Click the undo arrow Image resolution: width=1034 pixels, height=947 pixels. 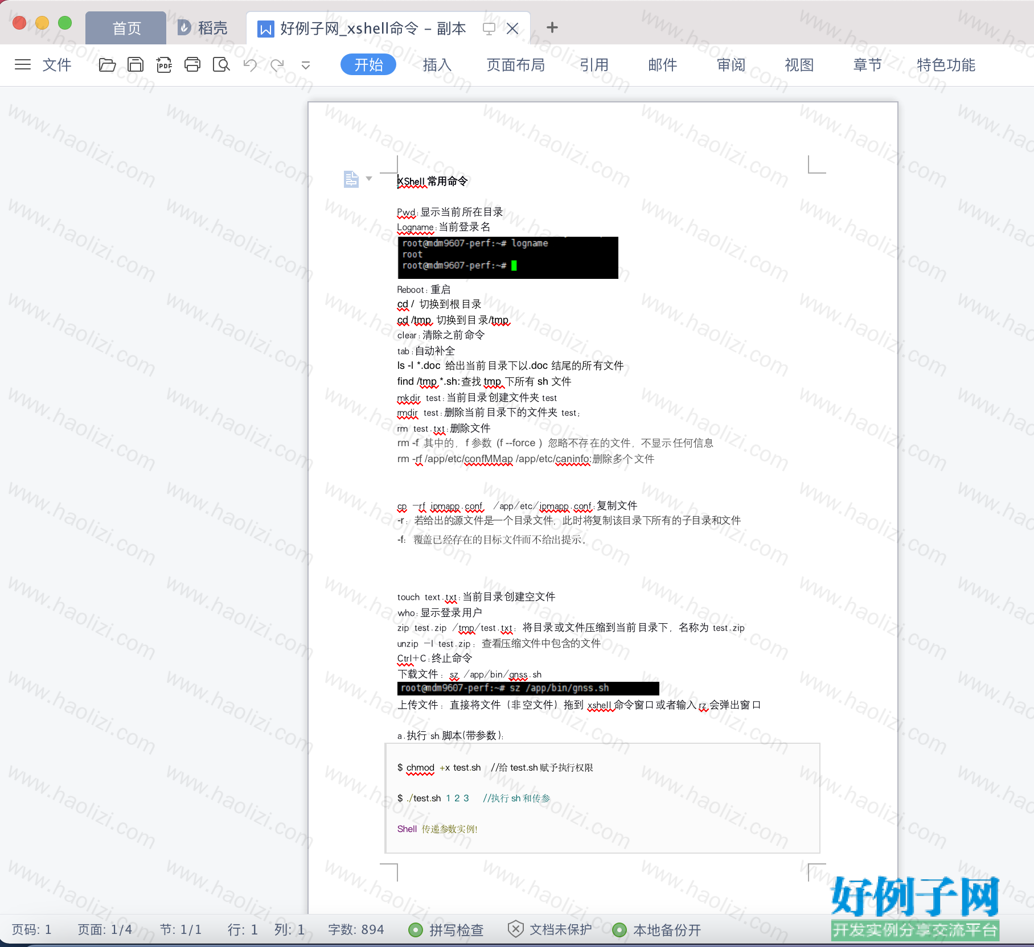pos(250,65)
